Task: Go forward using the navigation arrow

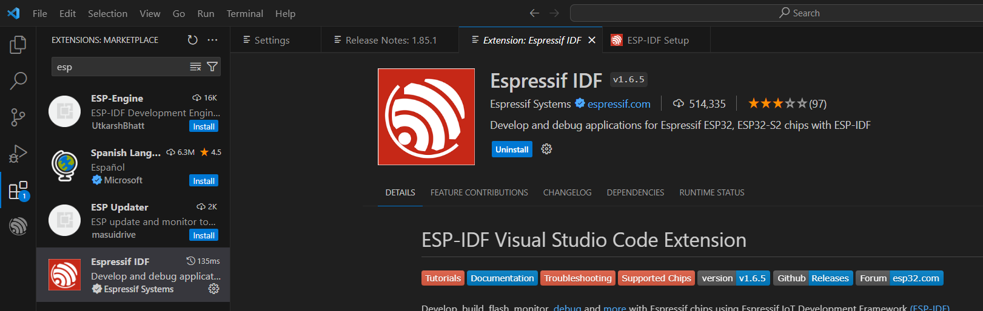Action: 554,13
